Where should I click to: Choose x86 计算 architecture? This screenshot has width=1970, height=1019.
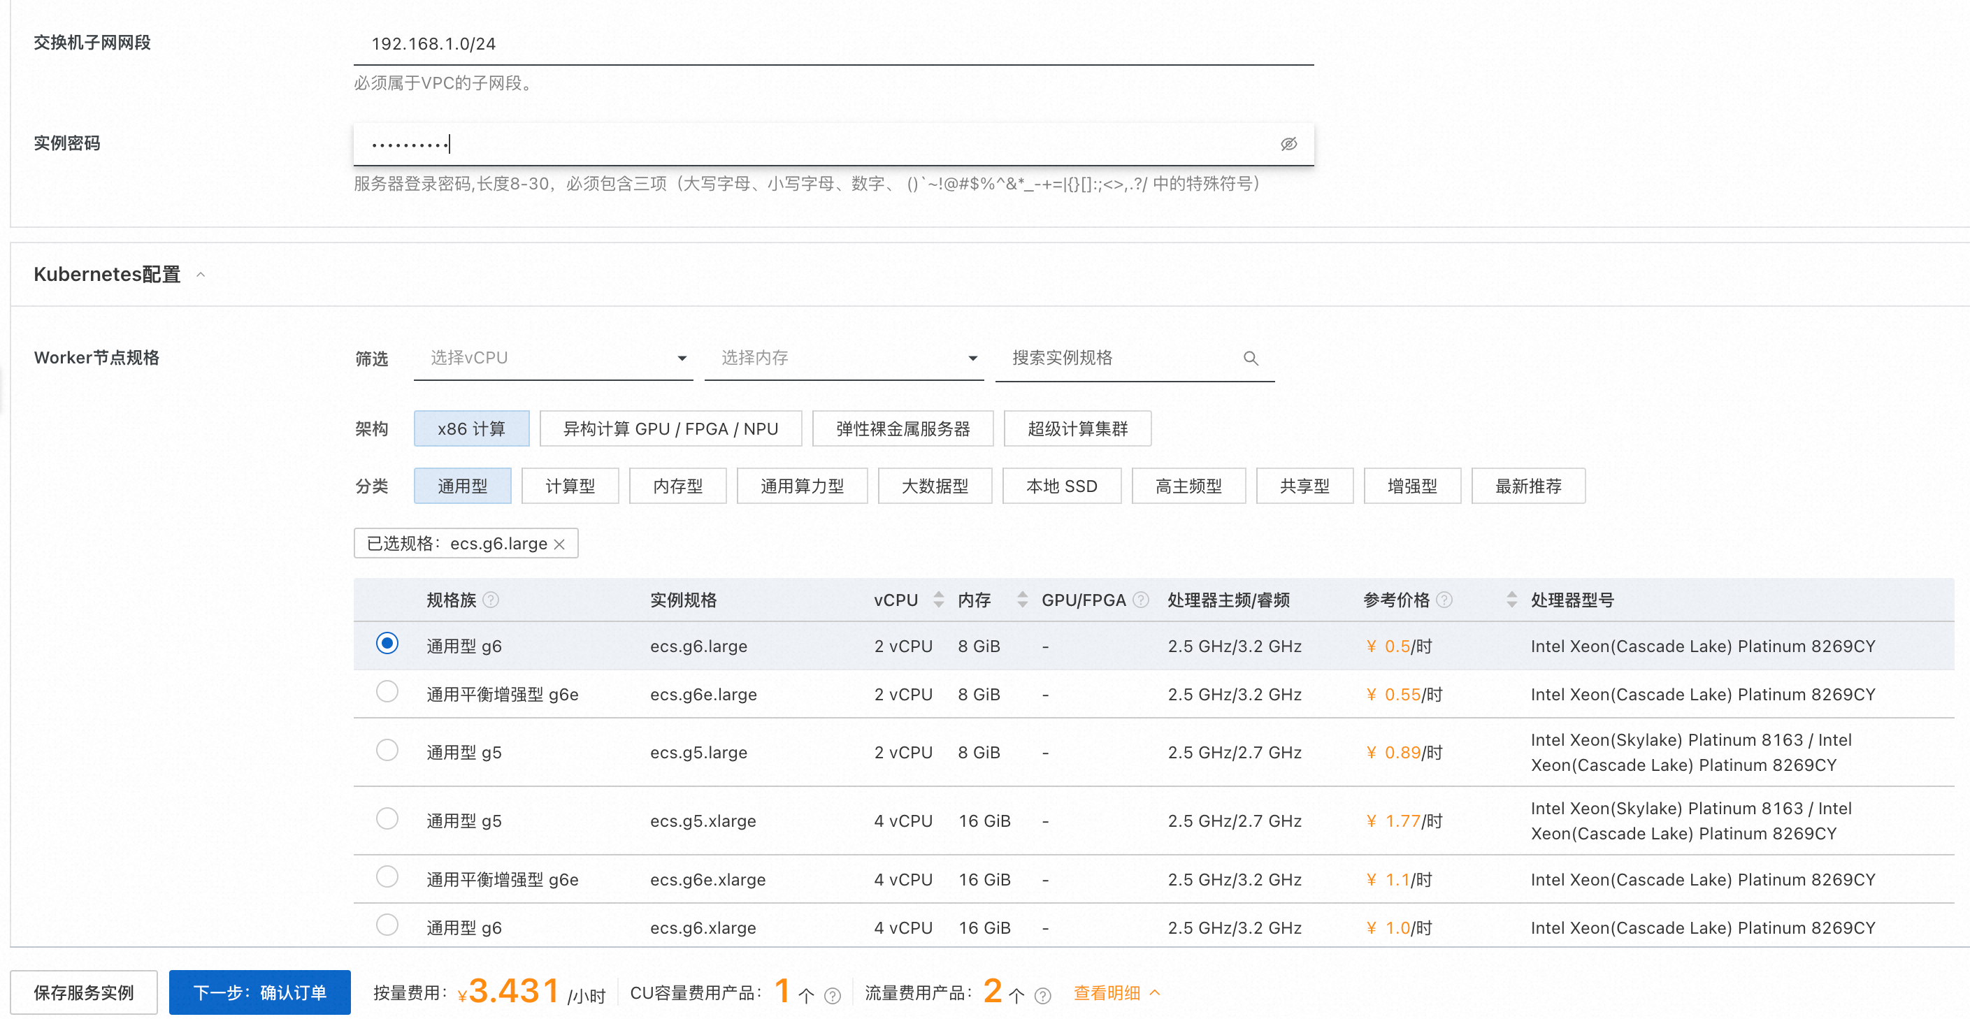[x=471, y=429]
